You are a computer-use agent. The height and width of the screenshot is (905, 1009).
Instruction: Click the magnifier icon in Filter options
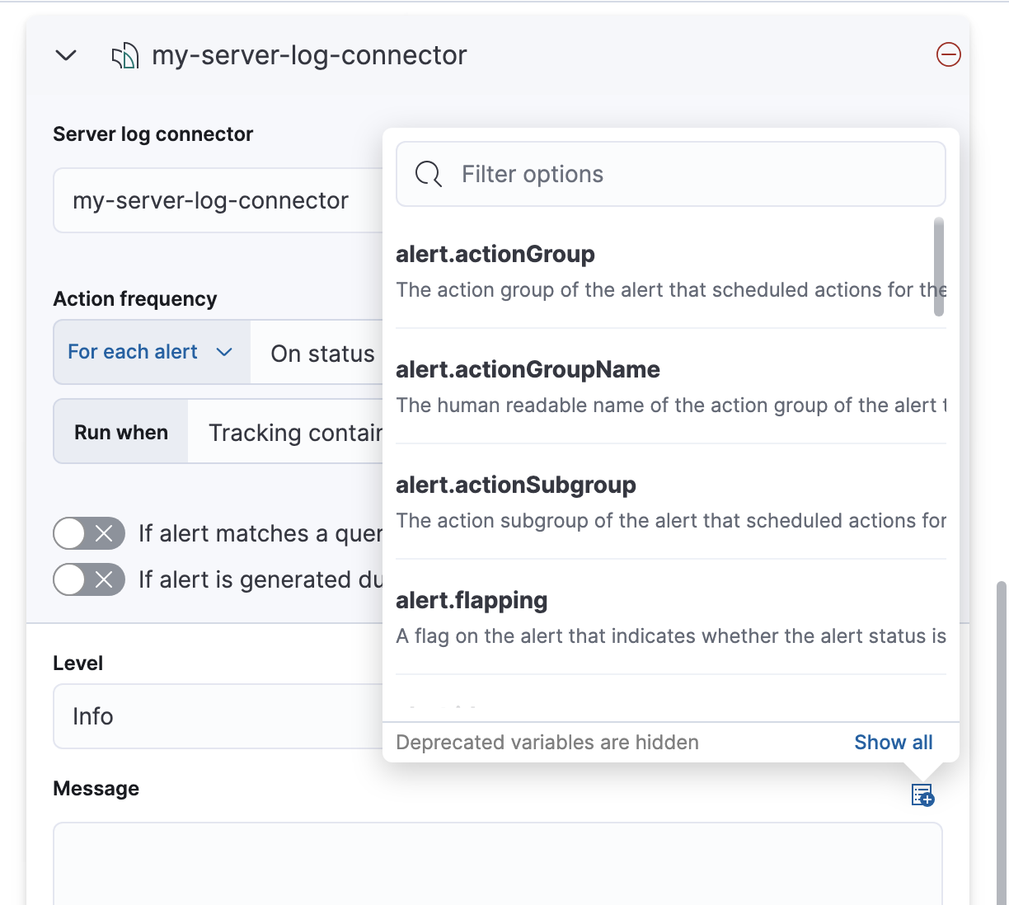pos(428,174)
